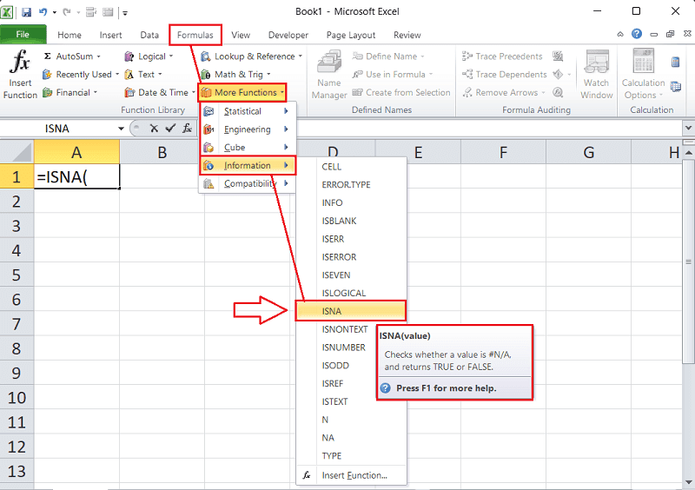Image resolution: width=695 pixels, height=490 pixels.
Task: Click the Calculation Options calculator icon
Action: tap(643, 61)
